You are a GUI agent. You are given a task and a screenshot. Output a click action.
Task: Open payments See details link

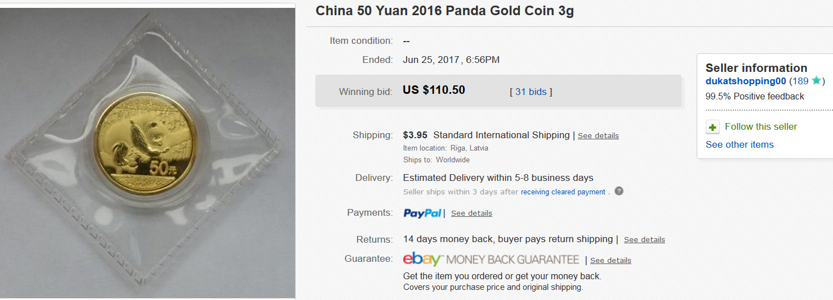[471, 213]
